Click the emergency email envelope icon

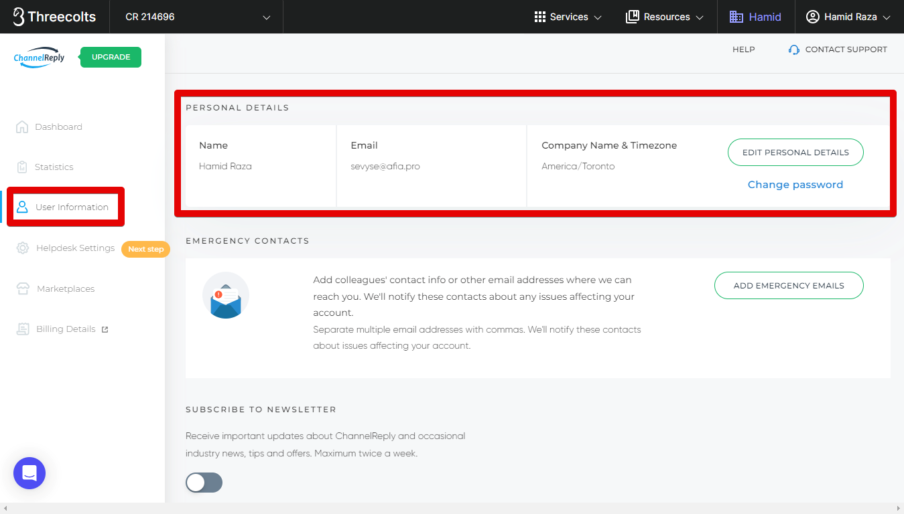pyautogui.click(x=226, y=295)
